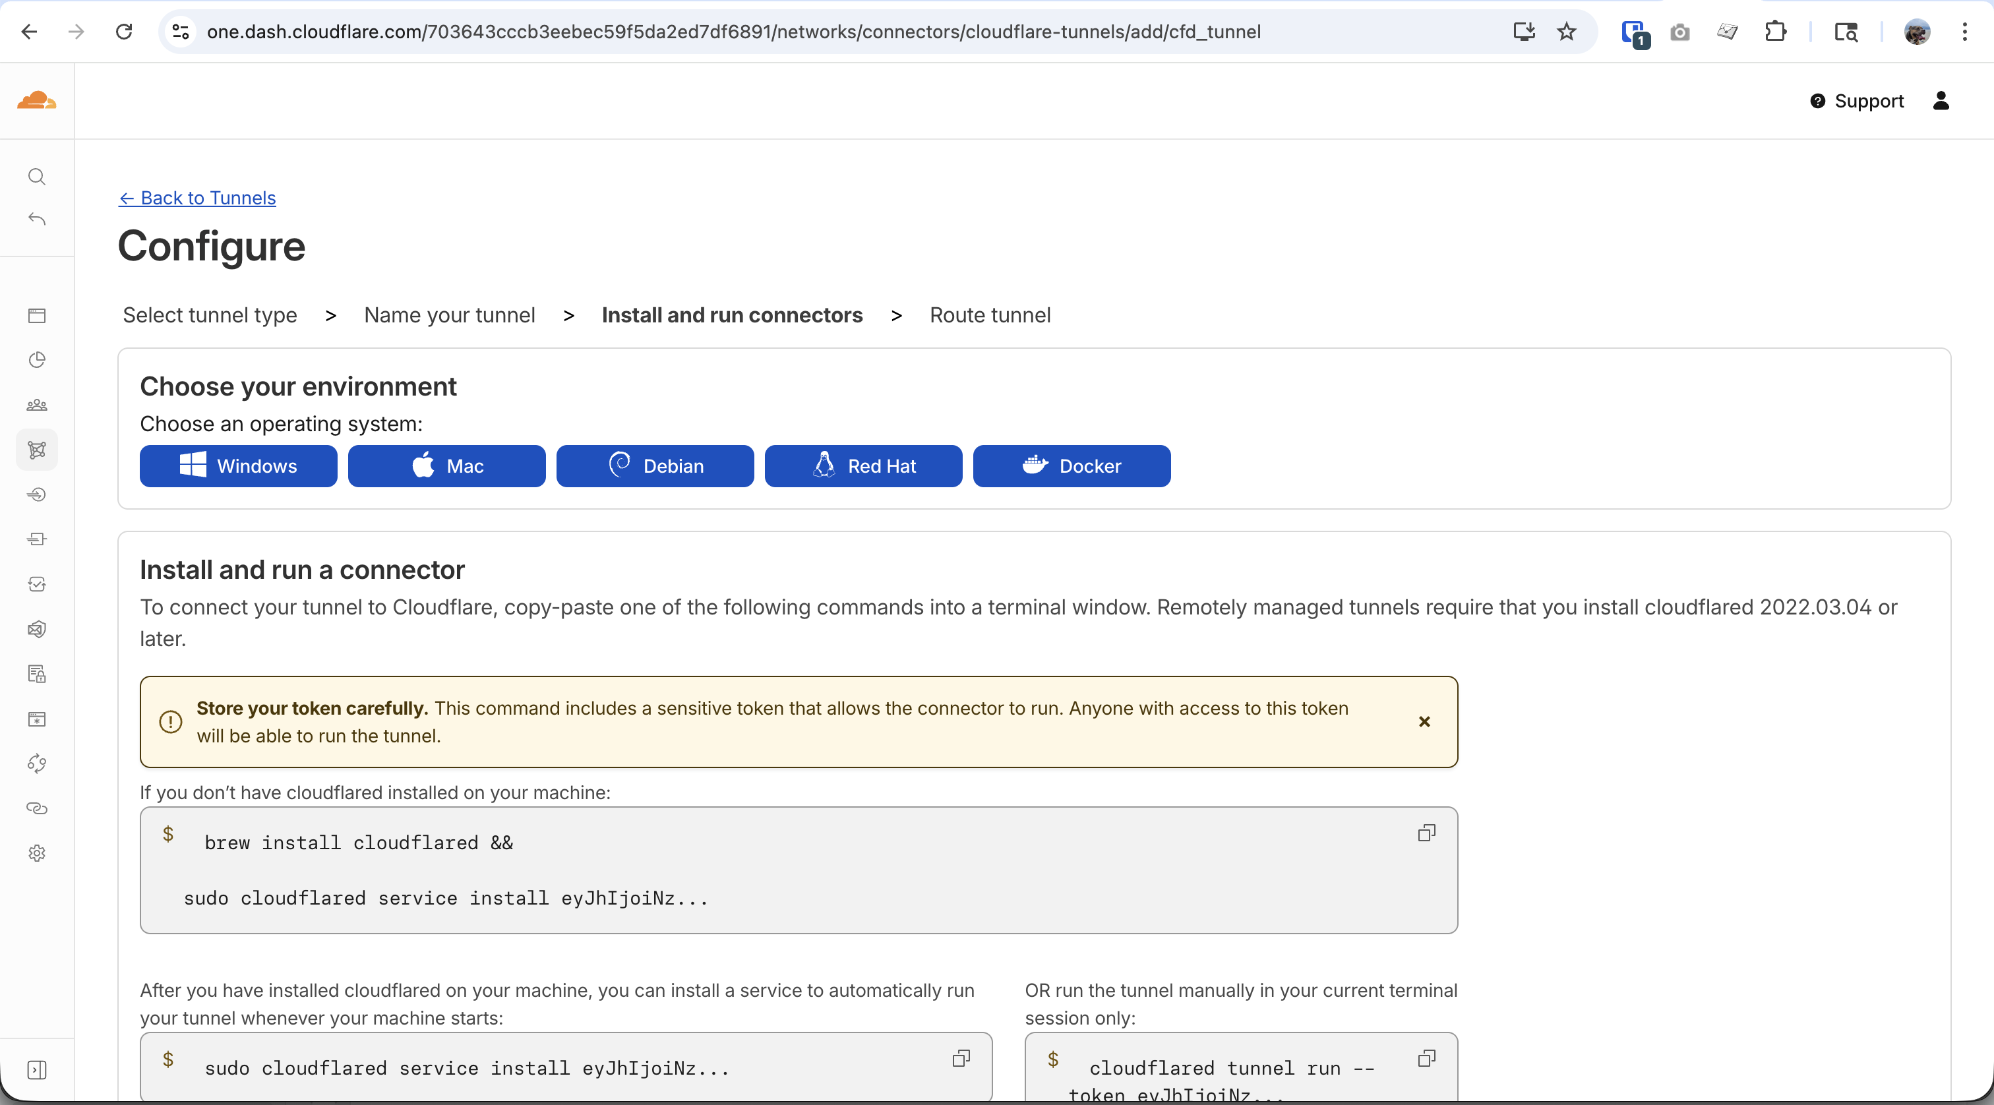The height and width of the screenshot is (1105, 1994).
Task: Copy the sudo service install command
Action: (x=961, y=1058)
